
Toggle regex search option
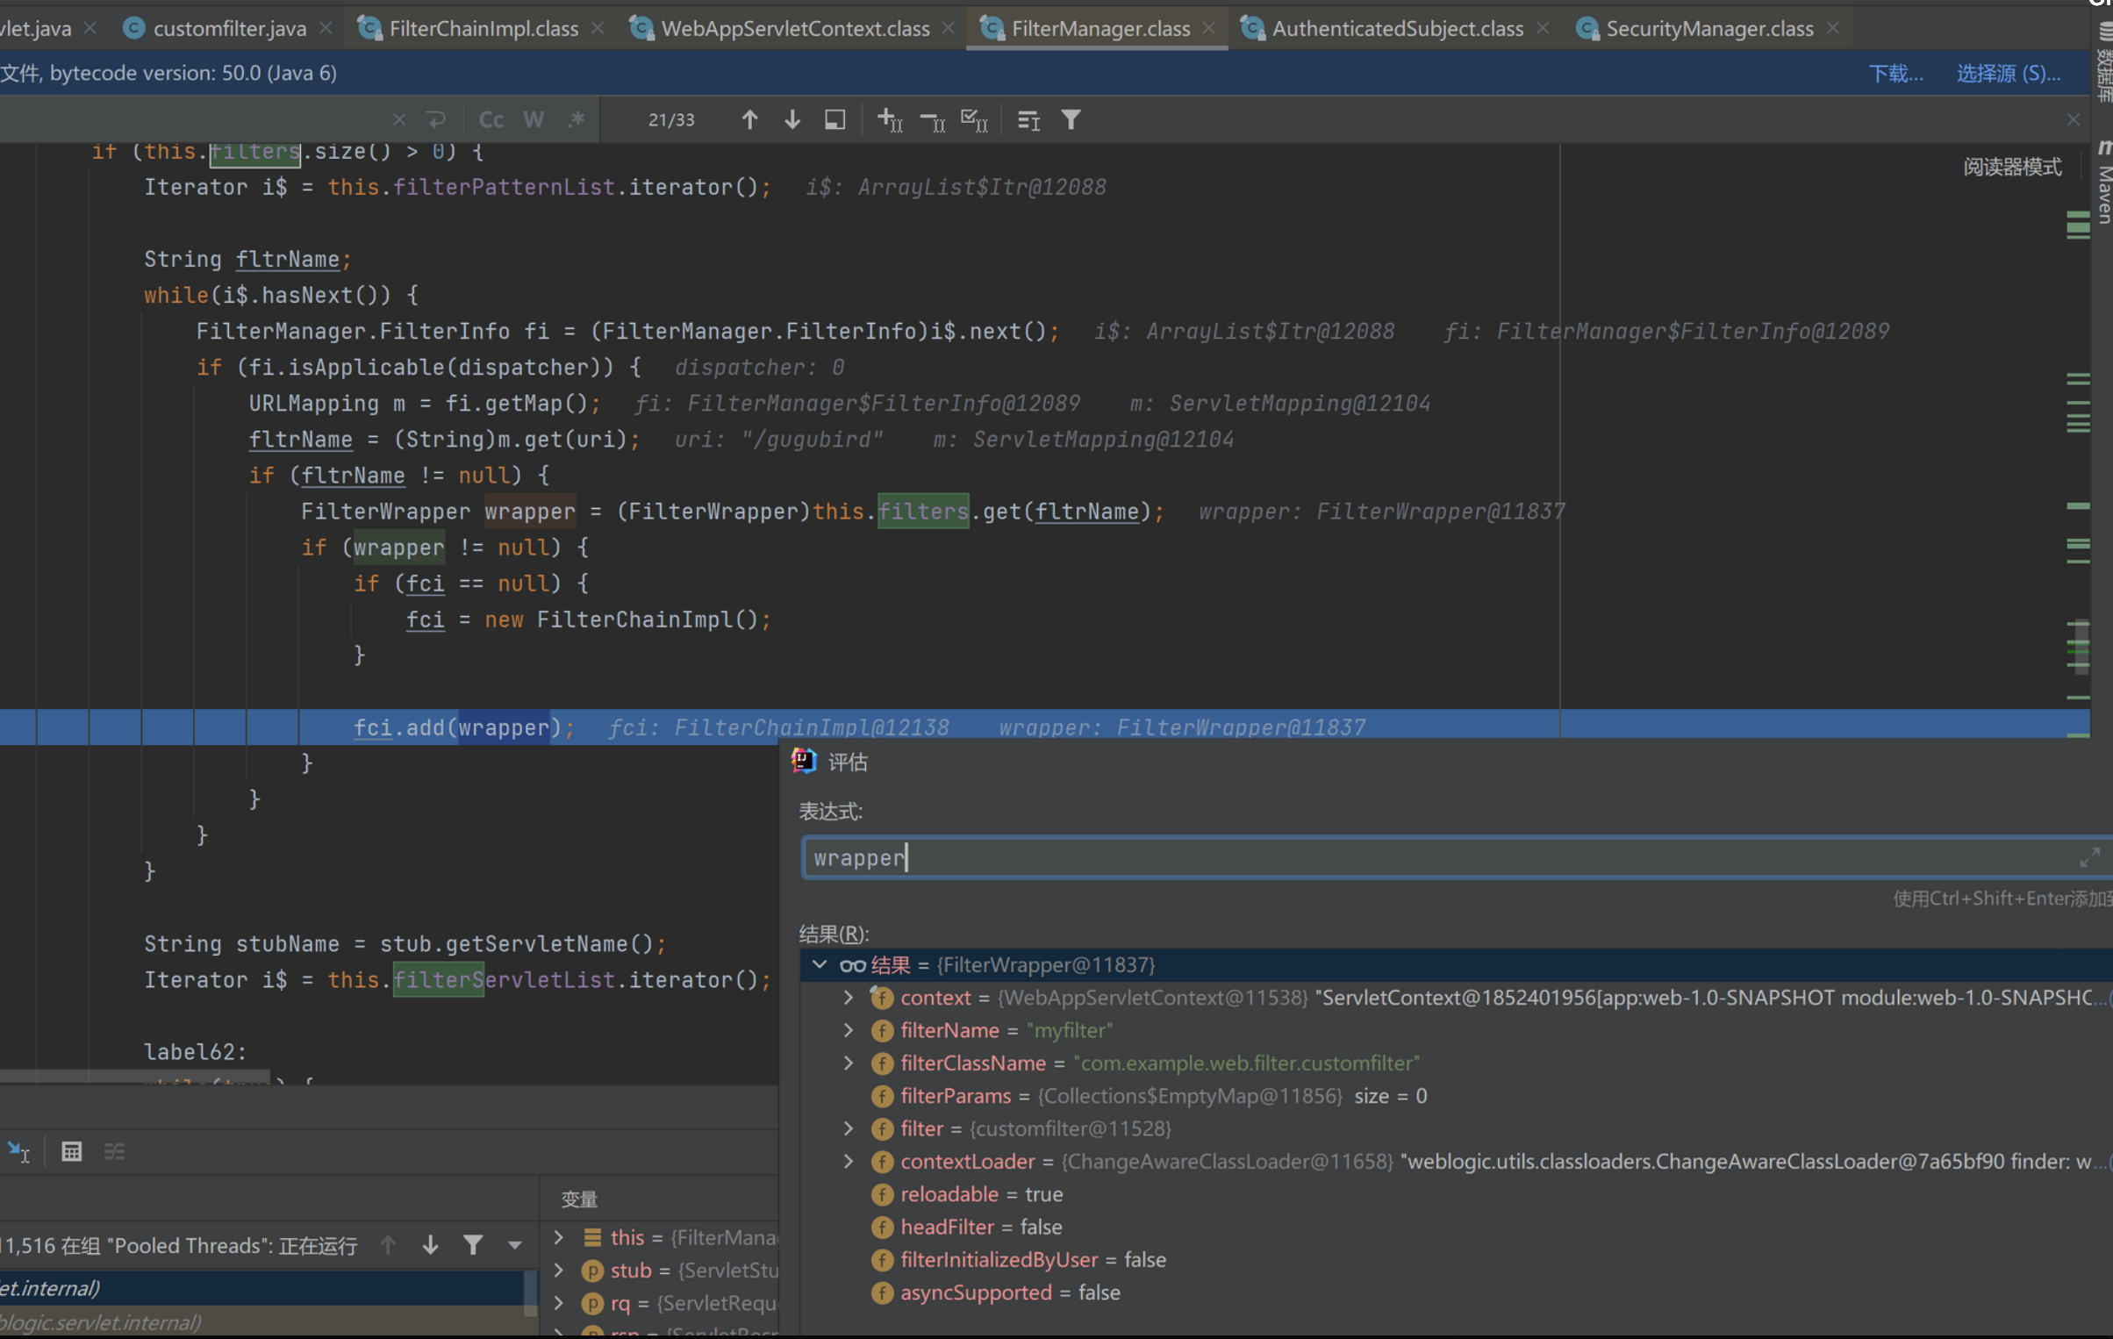(x=576, y=120)
